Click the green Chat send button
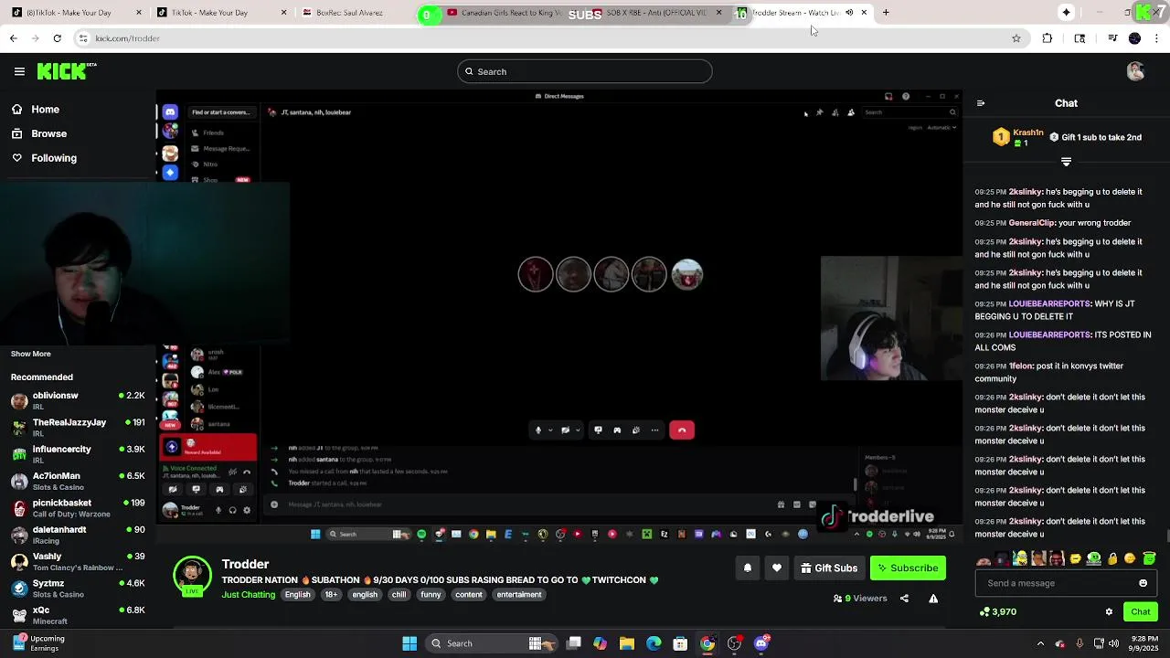 1140,611
